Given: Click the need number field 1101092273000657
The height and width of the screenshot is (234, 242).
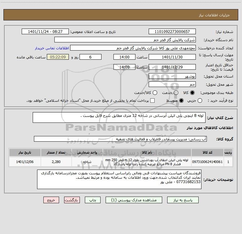Looking at the screenshot, I should pyautogui.click(x=172, y=31).
